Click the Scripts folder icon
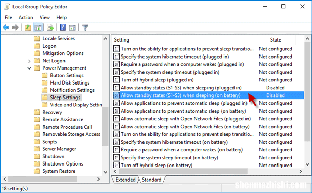Viewport: 312px width, 193px height. click(36, 142)
